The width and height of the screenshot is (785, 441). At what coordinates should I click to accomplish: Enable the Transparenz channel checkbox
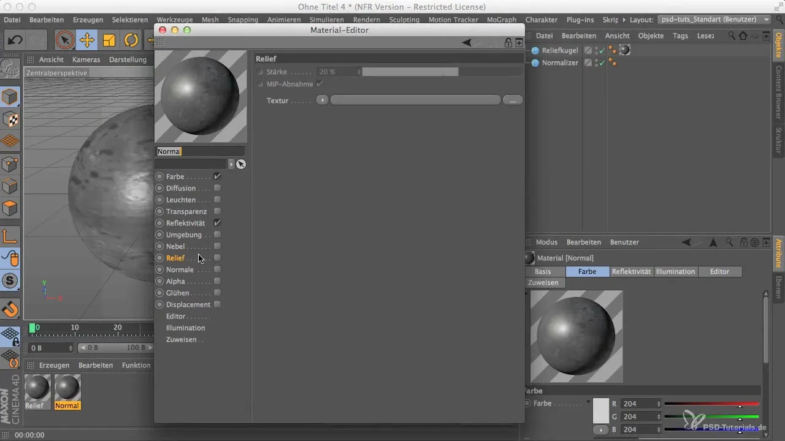point(217,211)
